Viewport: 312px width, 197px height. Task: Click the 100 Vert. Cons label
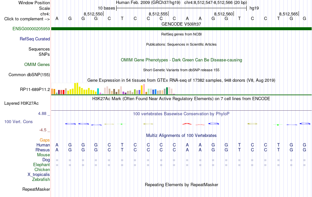click(x=18, y=121)
